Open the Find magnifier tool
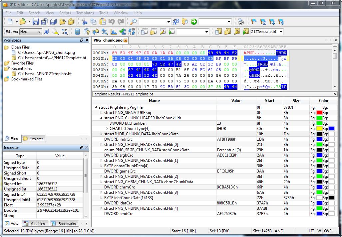This screenshot has height=237, width=342. click(x=133, y=22)
